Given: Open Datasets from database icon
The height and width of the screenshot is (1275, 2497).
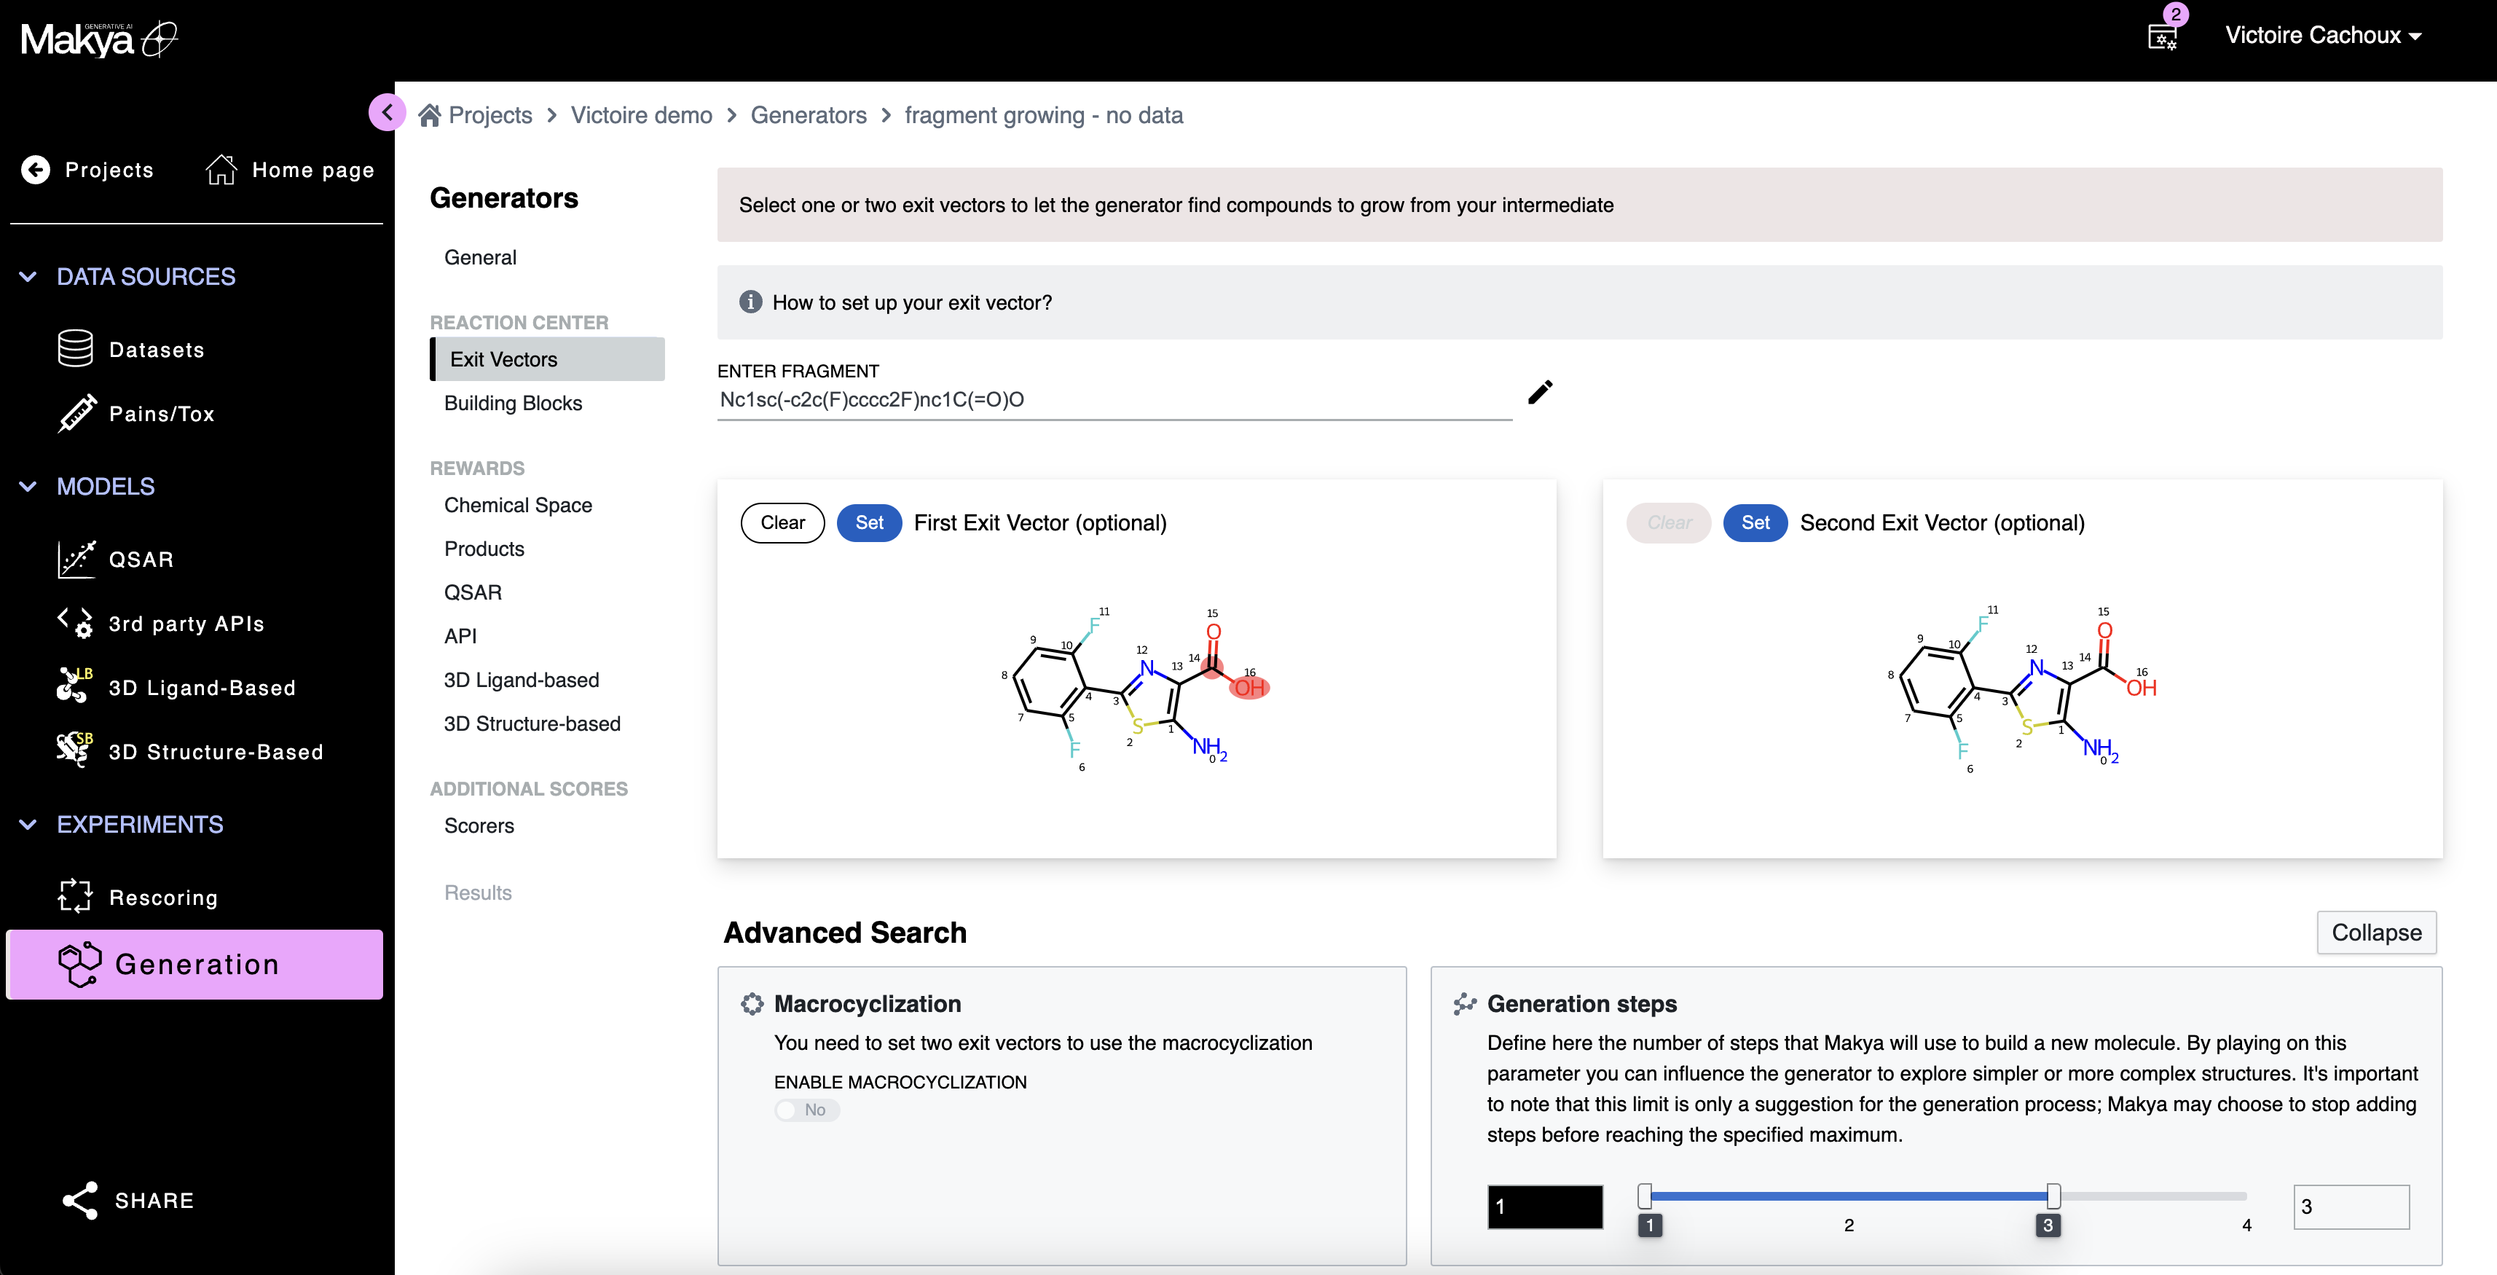Looking at the screenshot, I should click(x=74, y=349).
